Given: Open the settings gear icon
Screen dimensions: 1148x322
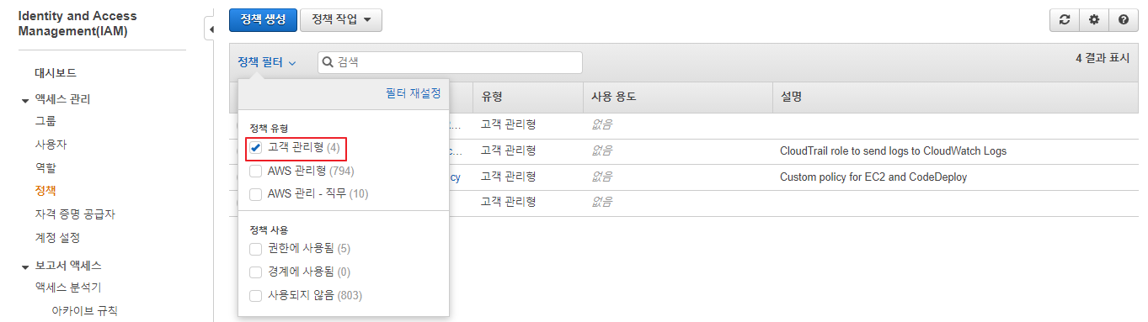Looking at the screenshot, I should click(x=1094, y=20).
